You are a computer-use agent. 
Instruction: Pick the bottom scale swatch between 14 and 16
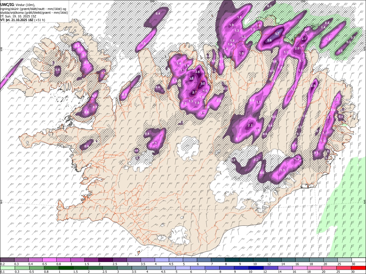coord(286,268)
